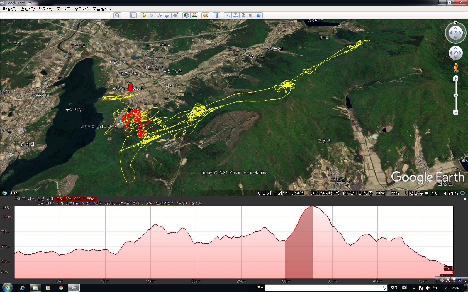Open 보기(V) menu
The height and width of the screenshot is (292, 468).
pyautogui.click(x=45, y=9)
